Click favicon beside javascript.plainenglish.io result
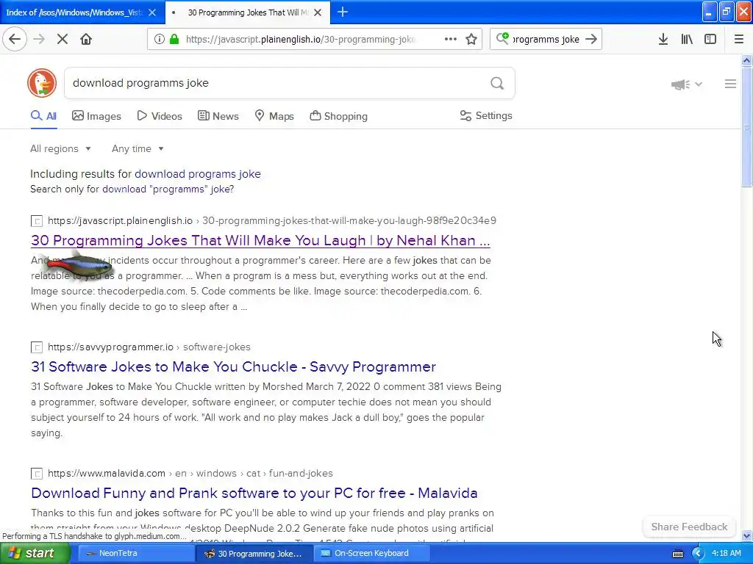753x564 pixels. [x=37, y=220]
